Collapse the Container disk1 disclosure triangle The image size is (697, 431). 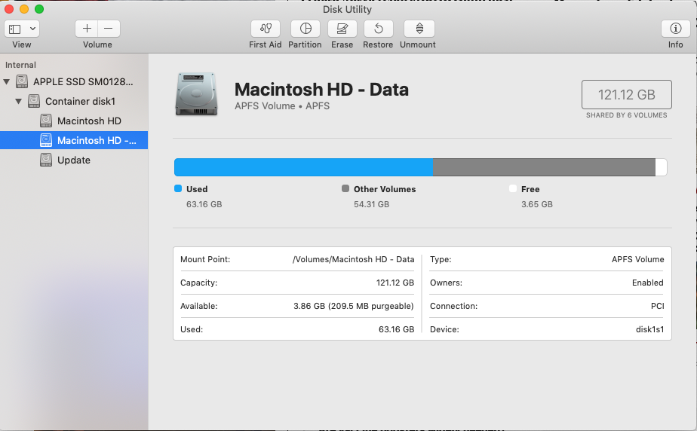19,101
